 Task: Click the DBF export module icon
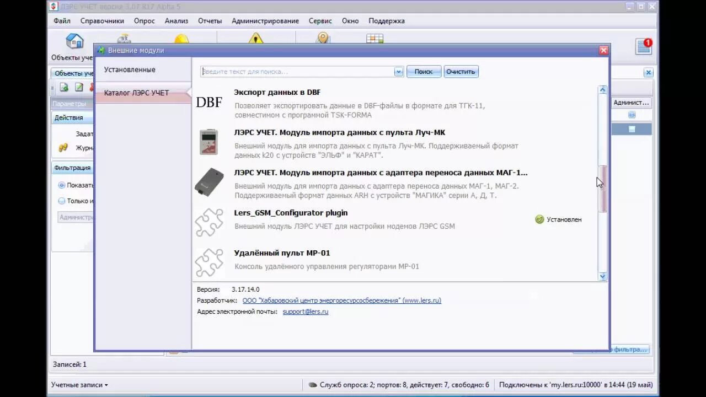pyautogui.click(x=209, y=103)
